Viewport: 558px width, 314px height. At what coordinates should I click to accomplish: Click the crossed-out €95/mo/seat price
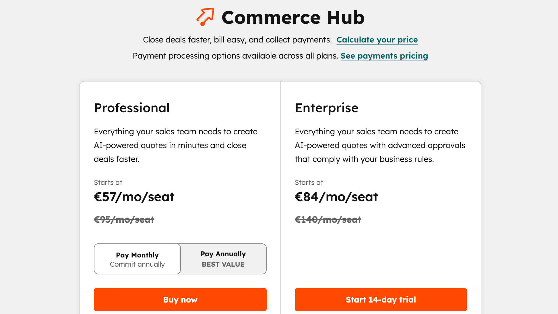124,219
